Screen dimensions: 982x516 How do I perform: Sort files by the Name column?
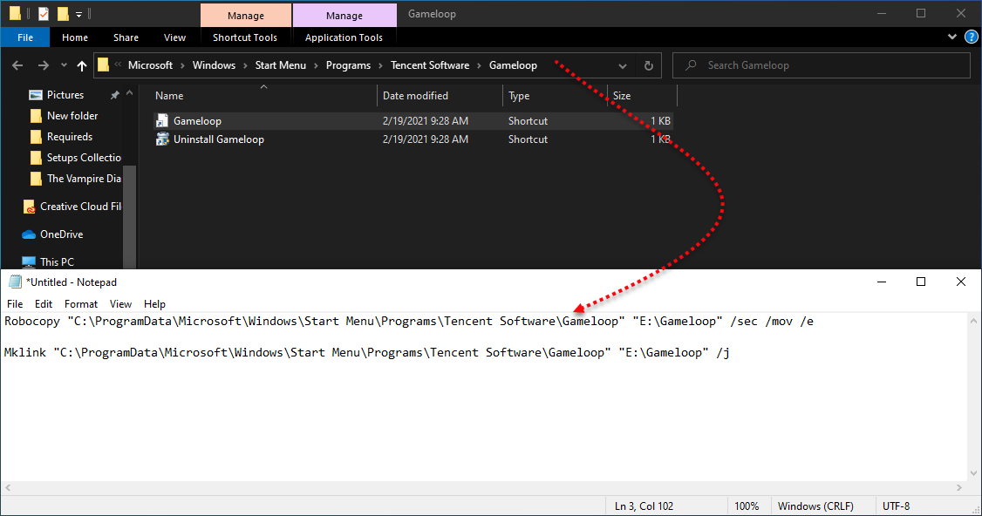point(264,96)
